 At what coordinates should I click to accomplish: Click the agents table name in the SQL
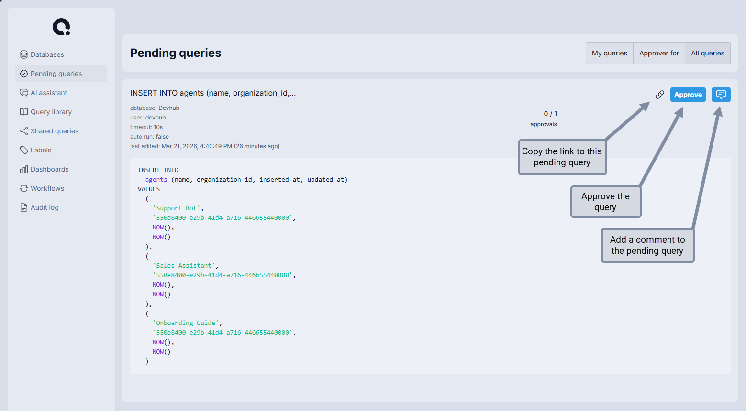[156, 180]
